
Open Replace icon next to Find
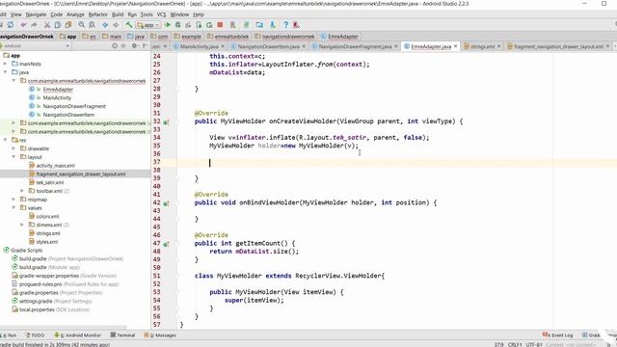93,25
